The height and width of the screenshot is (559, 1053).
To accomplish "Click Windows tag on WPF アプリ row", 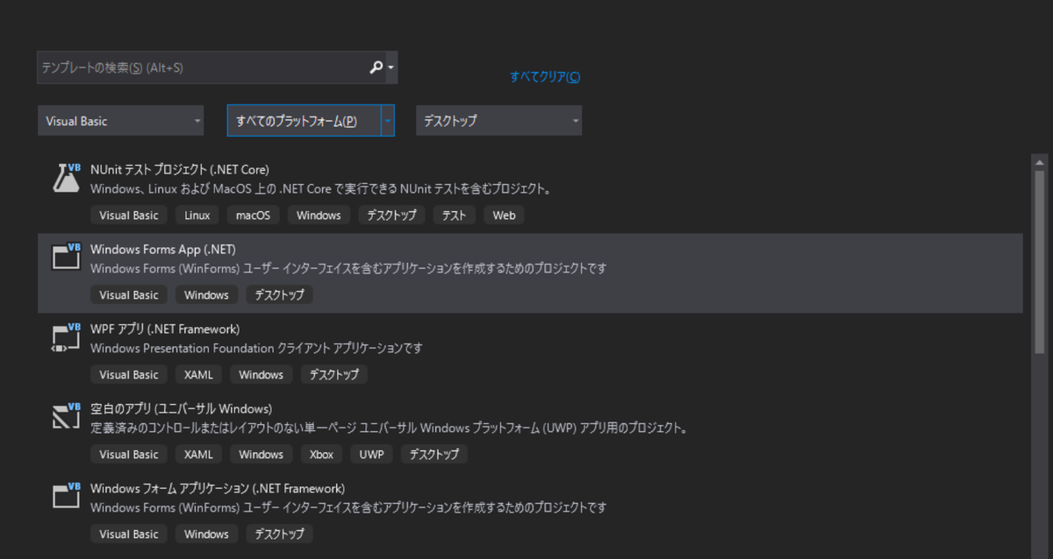I will click(x=261, y=374).
